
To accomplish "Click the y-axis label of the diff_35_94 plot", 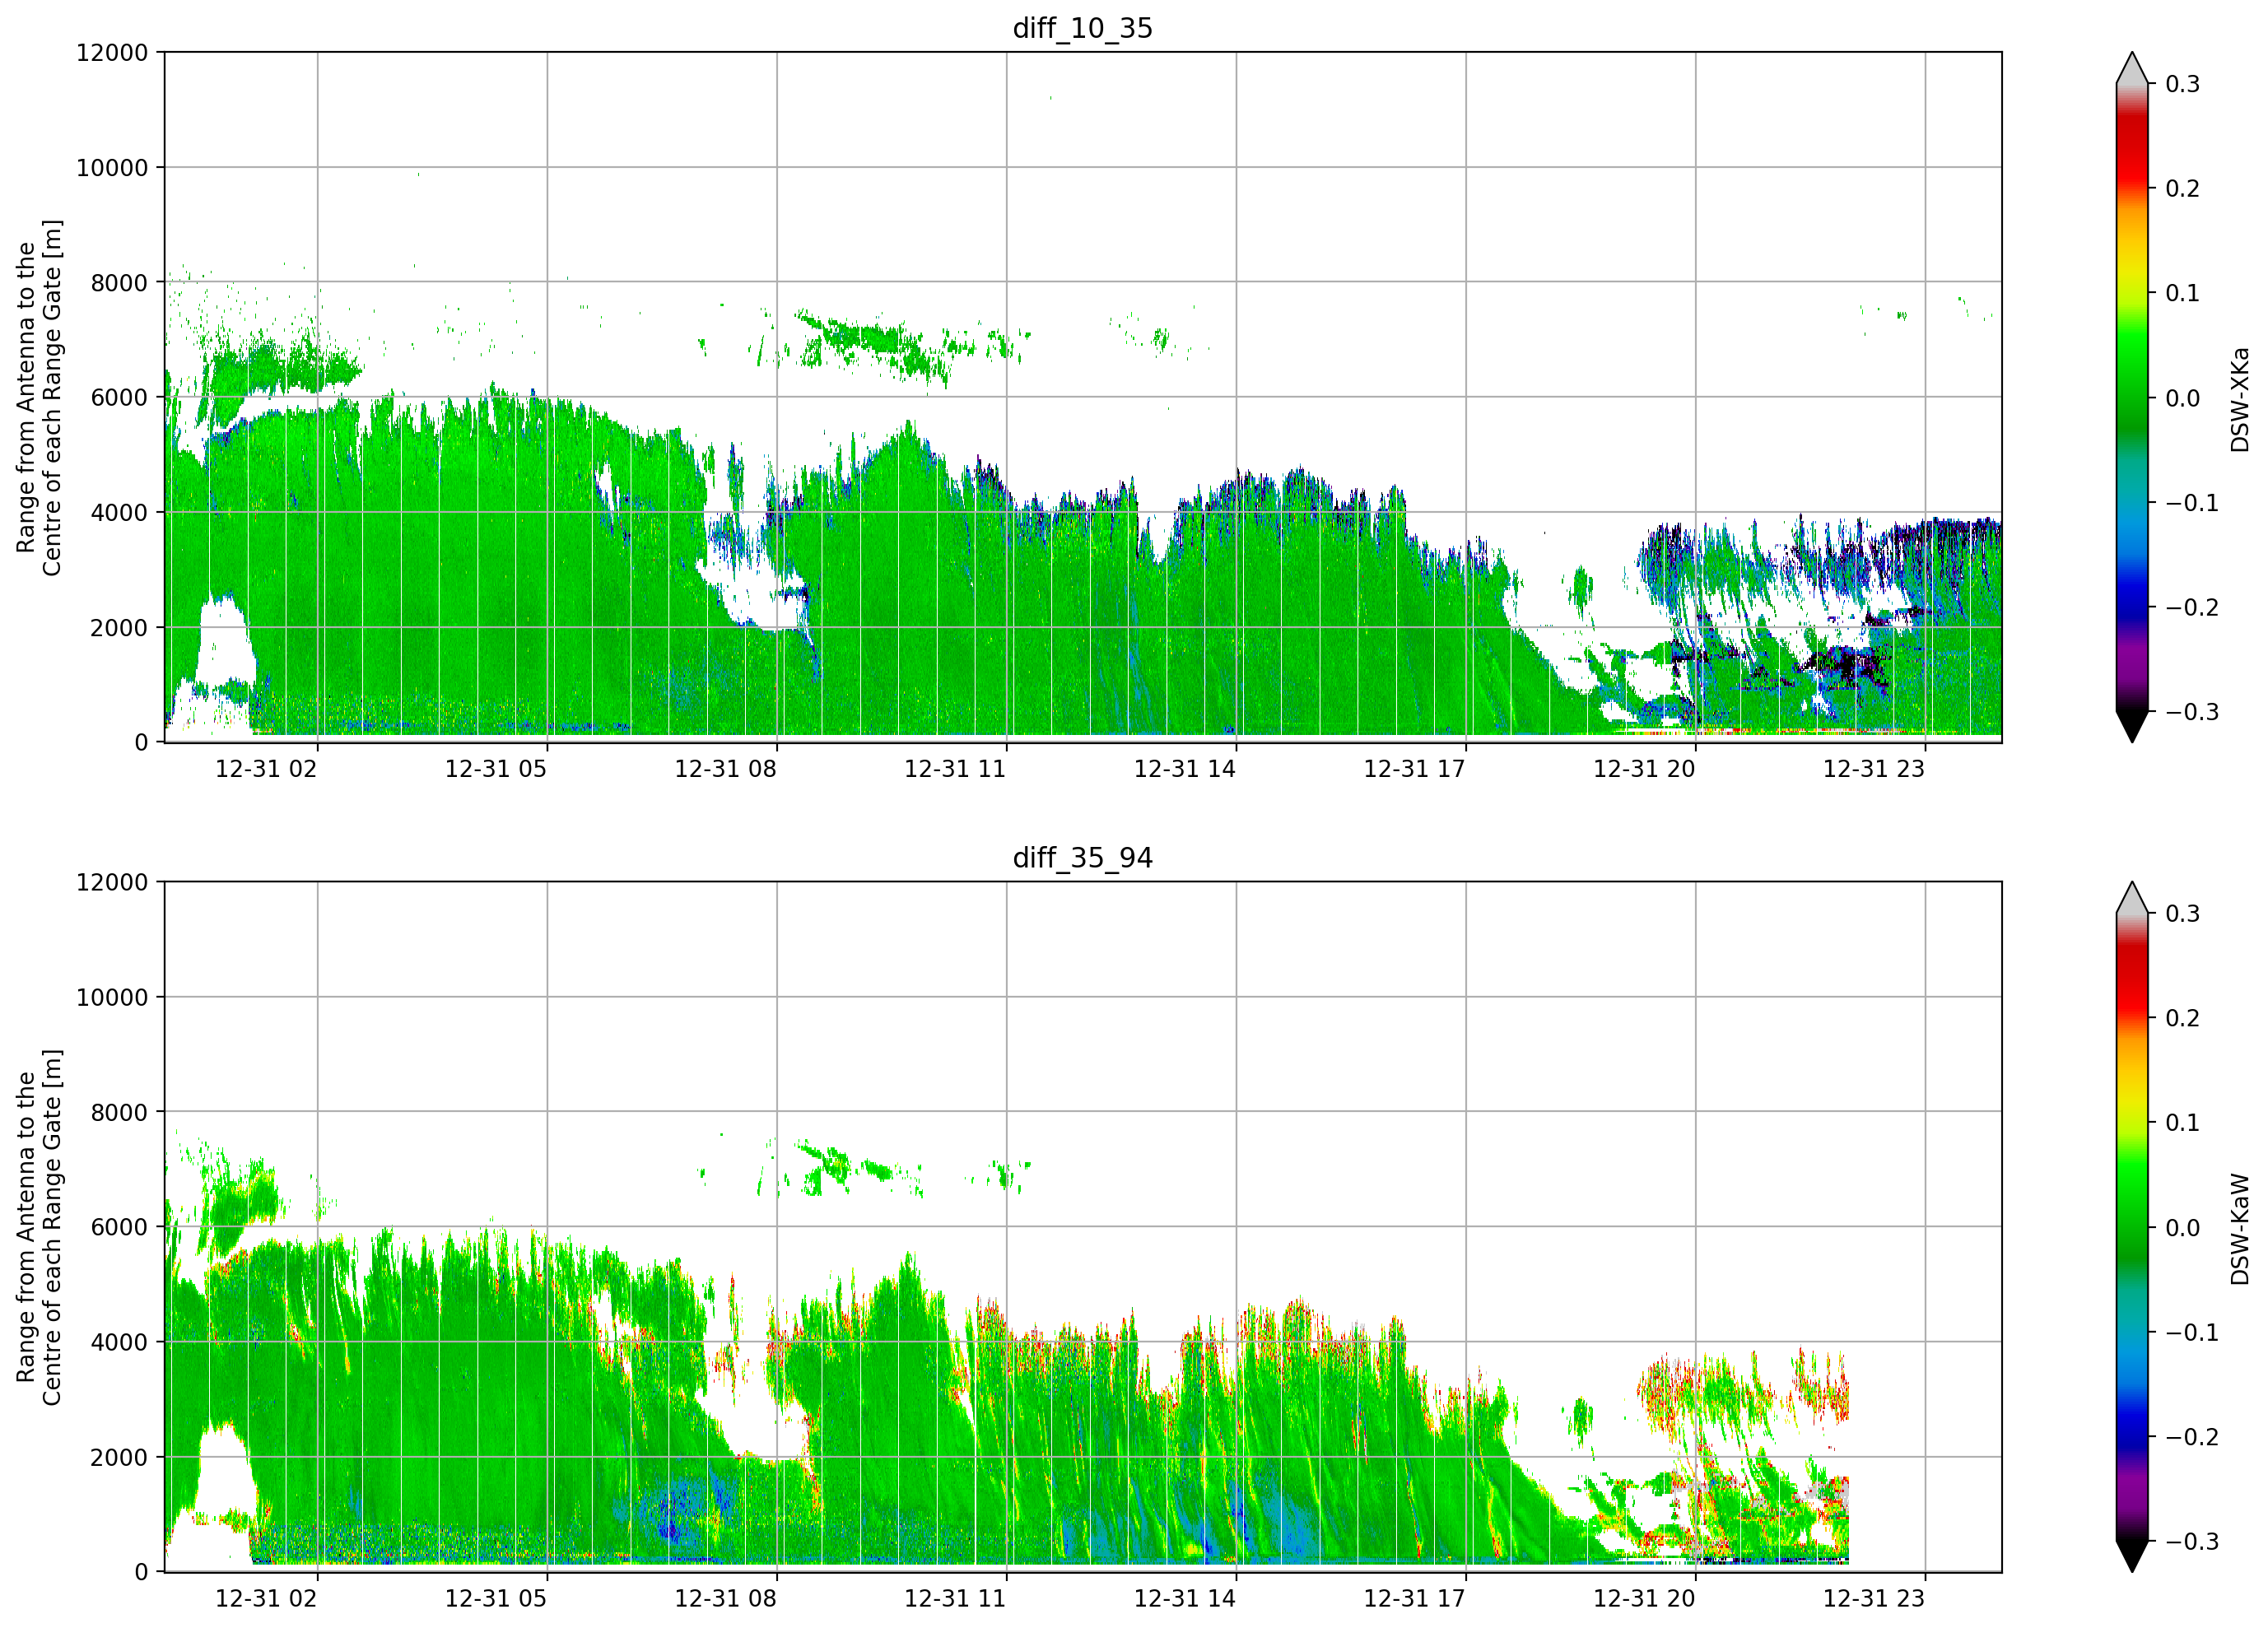I will coord(39,1227).
